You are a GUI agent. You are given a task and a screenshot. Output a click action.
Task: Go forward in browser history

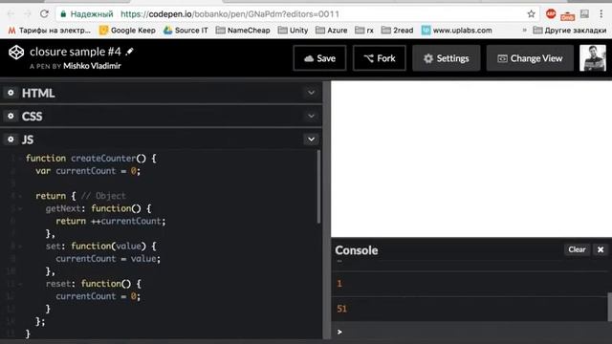point(28,14)
